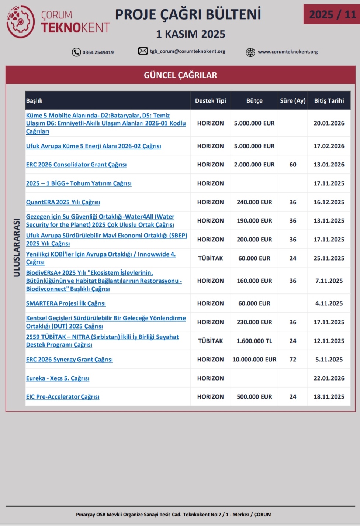Open the SMARTERA Projesi İlk Çağrısı link

66,303
